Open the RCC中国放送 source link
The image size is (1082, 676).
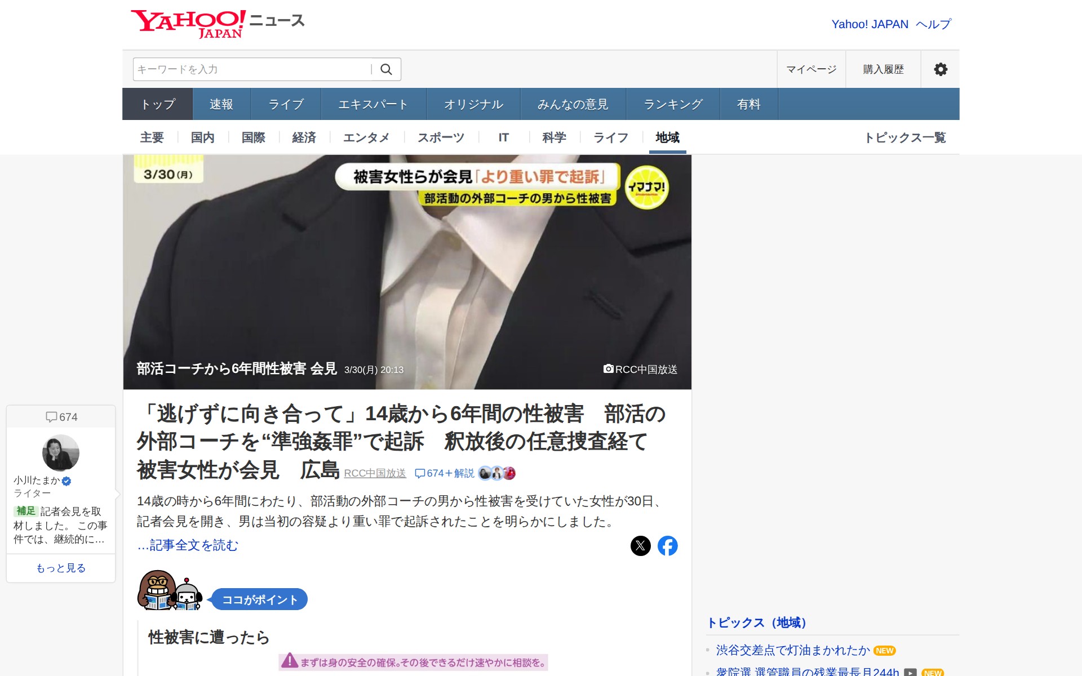(x=375, y=473)
